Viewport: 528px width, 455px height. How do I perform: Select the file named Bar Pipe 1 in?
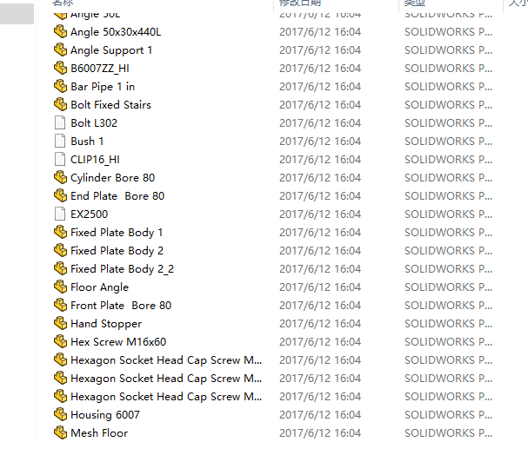pos(103,87)
